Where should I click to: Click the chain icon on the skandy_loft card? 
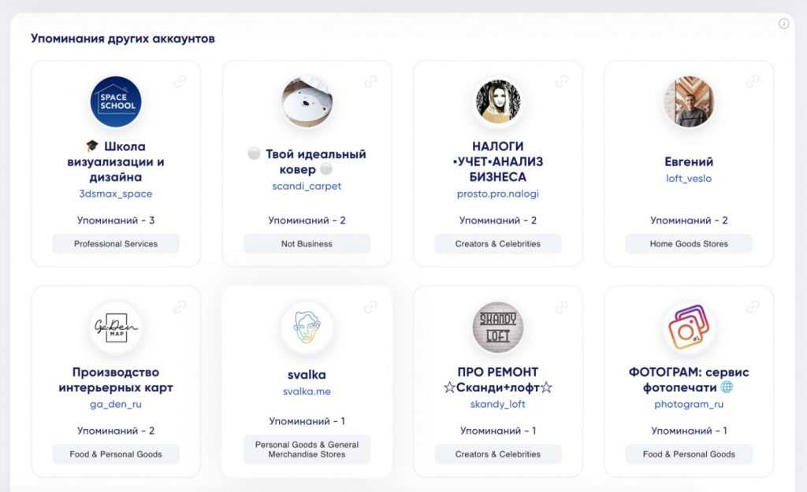pos(562,306)
